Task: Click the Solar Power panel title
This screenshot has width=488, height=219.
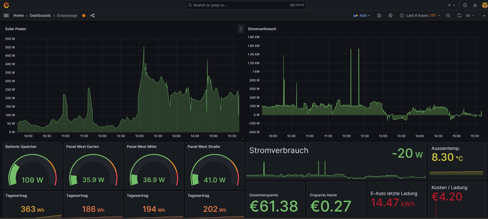Action: 16,29
